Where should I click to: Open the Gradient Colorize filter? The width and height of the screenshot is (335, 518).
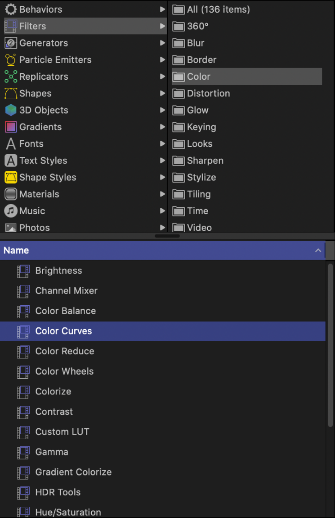click(x=73, y=472)
